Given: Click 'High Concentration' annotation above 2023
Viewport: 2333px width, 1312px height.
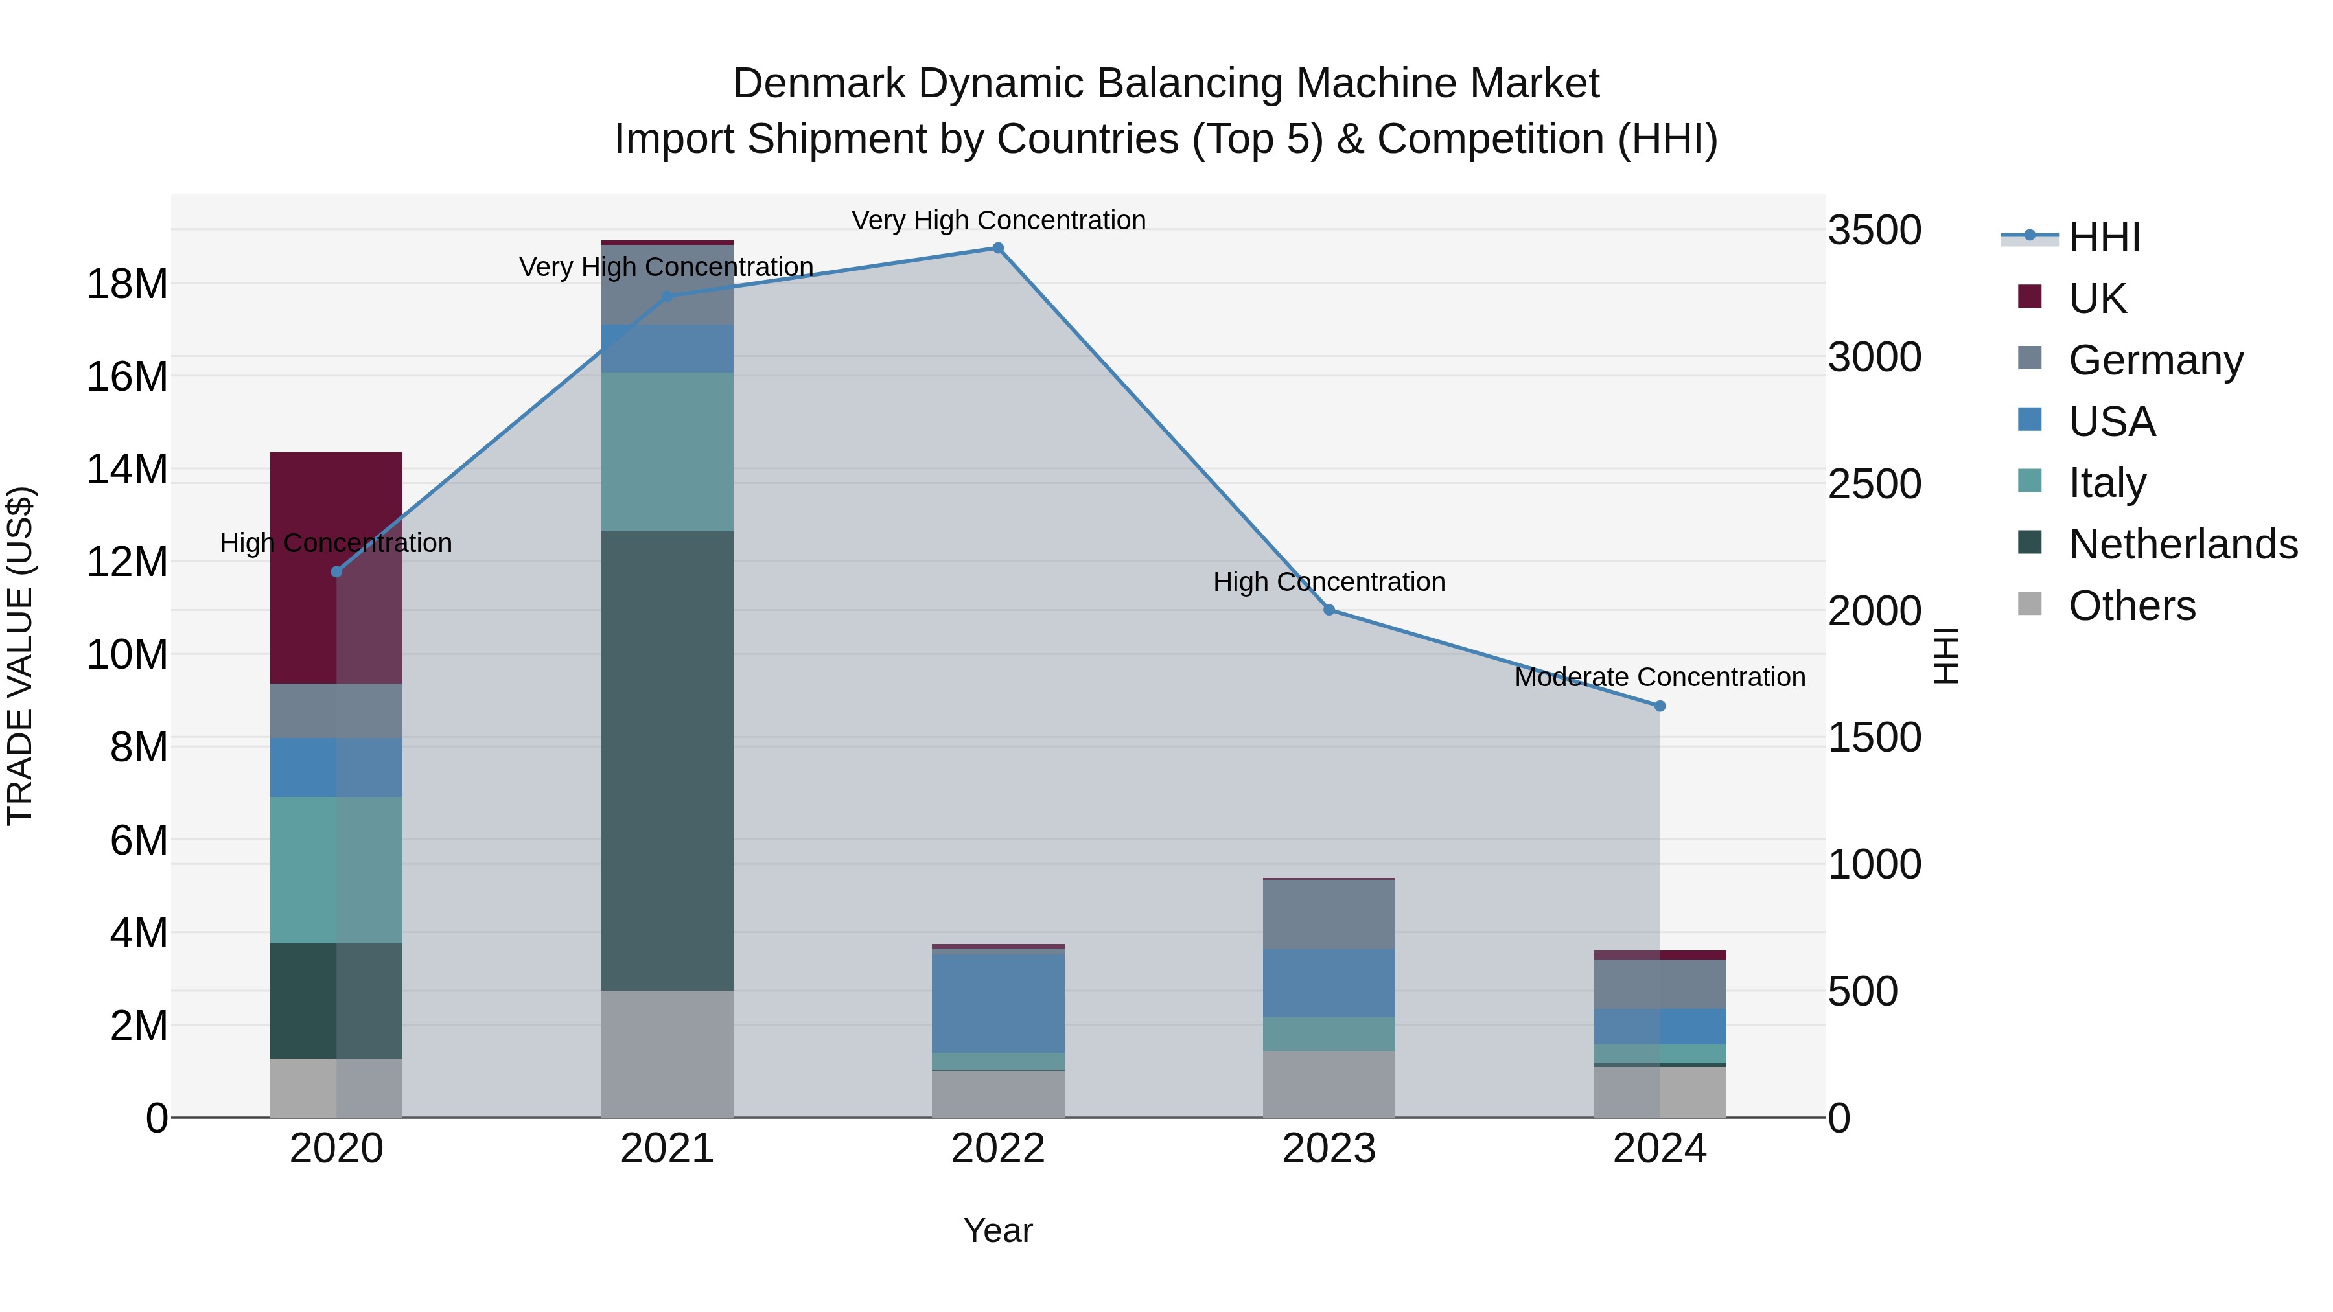Looking at the screenshot, I should [x=1330, y=582].
